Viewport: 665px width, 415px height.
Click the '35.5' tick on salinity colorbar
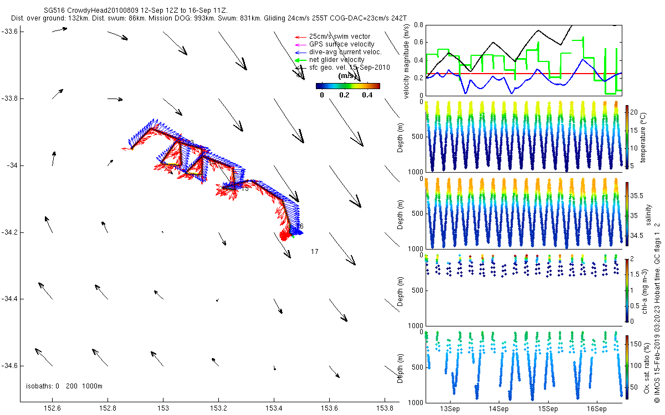tap(636, 195)
